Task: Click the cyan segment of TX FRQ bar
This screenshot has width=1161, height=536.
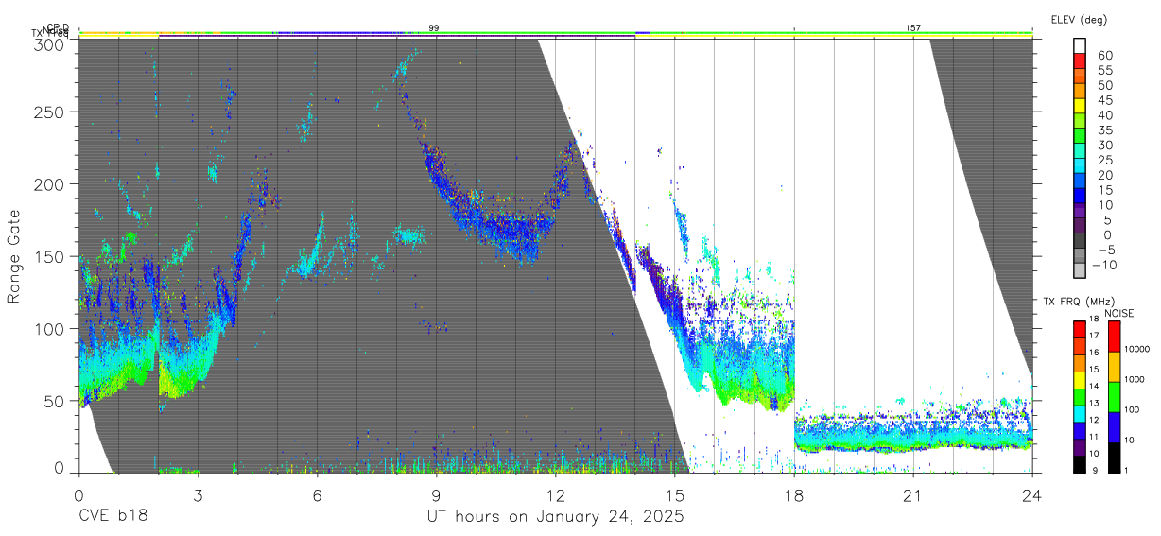Action: click(x=1079, y=413)
